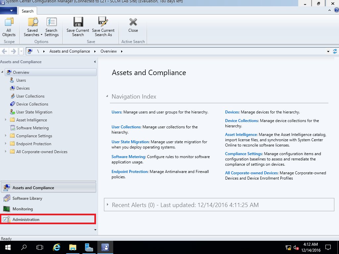Open Administration workspace
Image resolution: width=339 pixels, height=254 pixels.
48,219
